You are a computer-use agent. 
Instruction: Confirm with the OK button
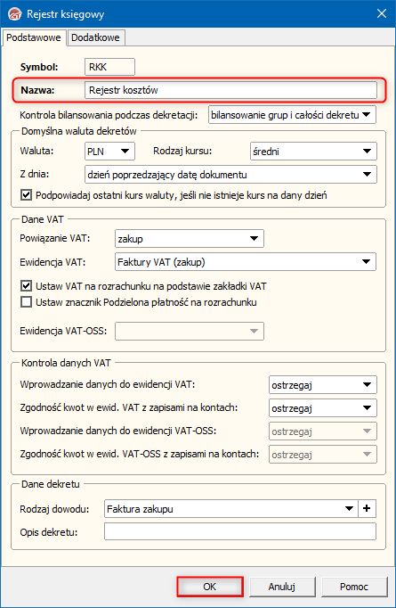point(210,587)
